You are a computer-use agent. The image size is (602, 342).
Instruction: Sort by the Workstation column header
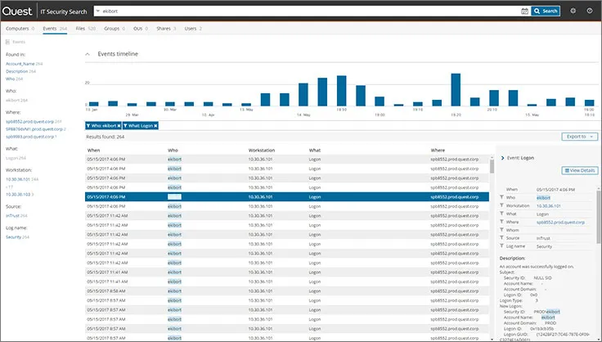[x=263, y=151]
